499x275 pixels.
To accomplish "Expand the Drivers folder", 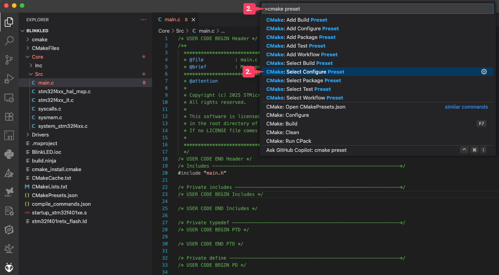I will coord(40,135).
